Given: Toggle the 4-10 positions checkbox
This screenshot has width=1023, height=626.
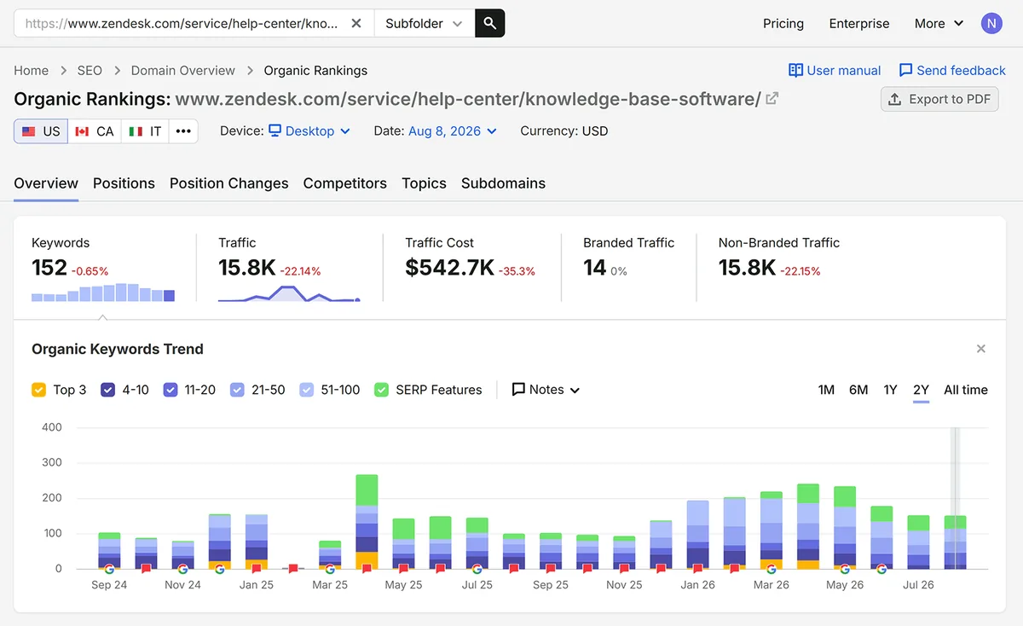Looking at the screenshot, I should [x=108, y=390].
